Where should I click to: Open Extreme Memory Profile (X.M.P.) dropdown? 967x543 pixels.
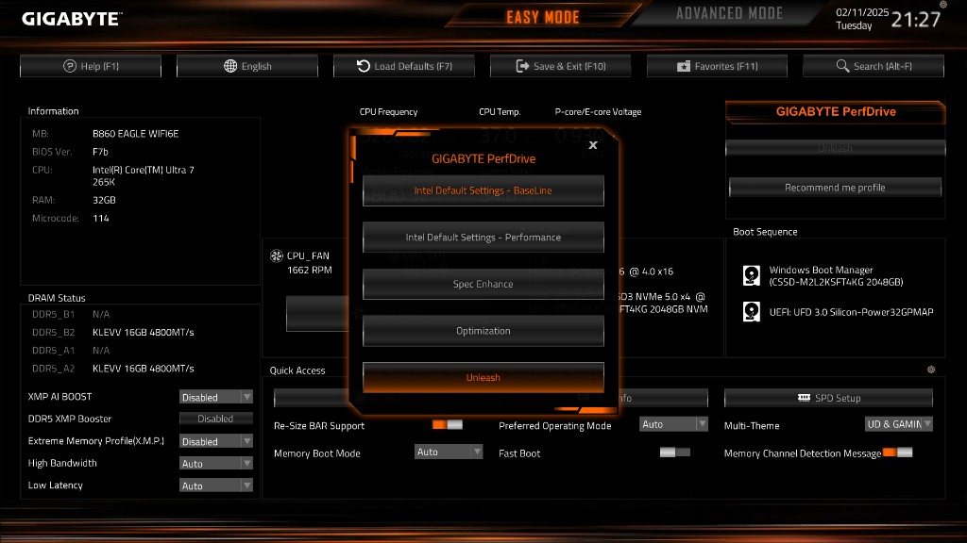click(x=216, y=441)
